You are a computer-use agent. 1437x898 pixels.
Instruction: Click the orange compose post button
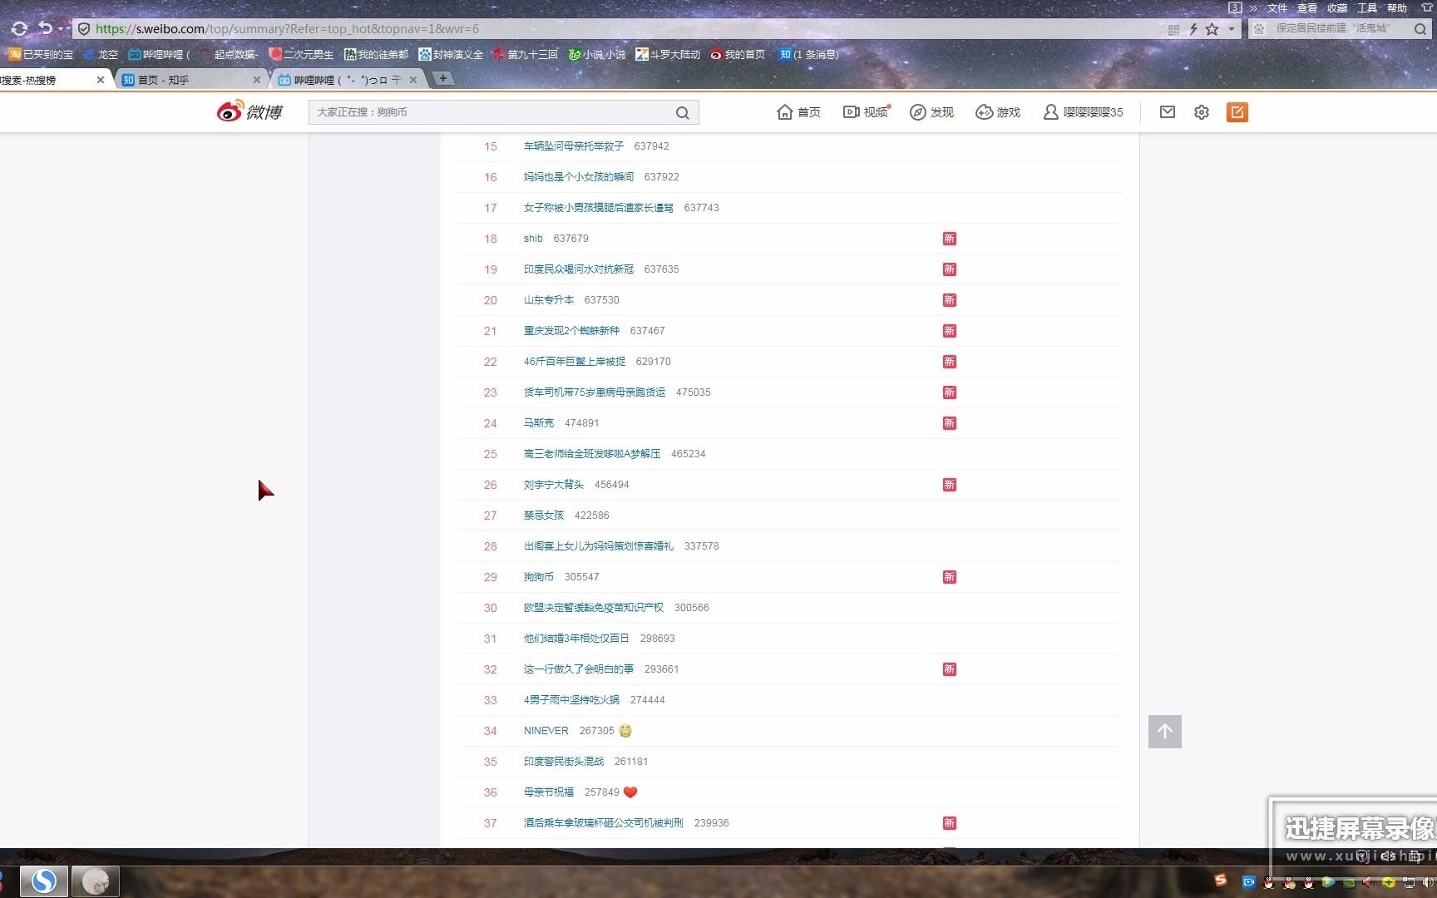point(1237,112)
